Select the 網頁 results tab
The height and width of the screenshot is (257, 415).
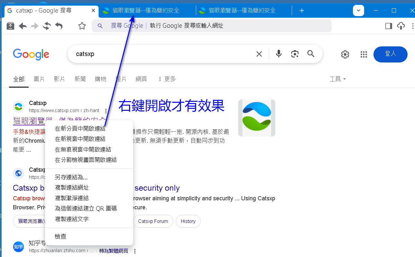[141, 79]
